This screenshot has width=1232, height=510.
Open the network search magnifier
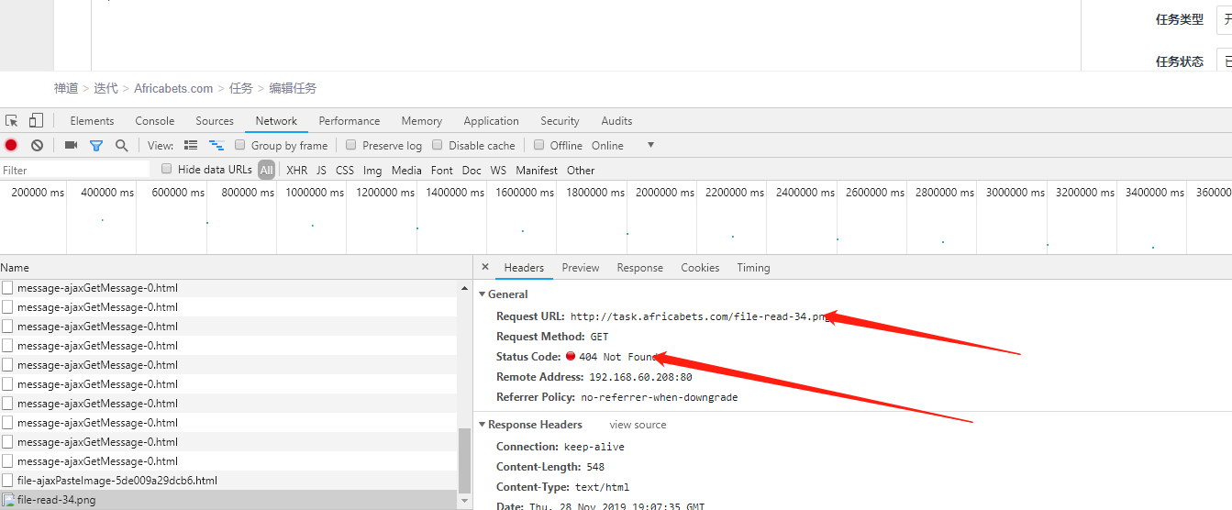pos(121,145)
